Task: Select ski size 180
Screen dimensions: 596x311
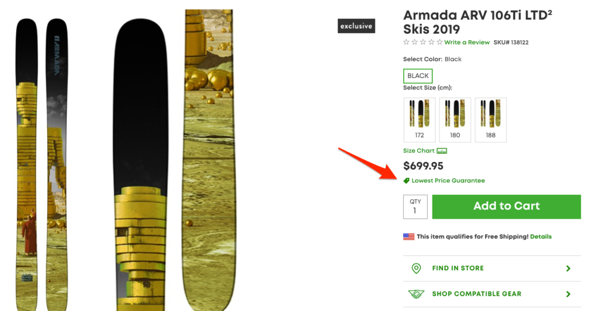Action: click(x=455, y=119)
